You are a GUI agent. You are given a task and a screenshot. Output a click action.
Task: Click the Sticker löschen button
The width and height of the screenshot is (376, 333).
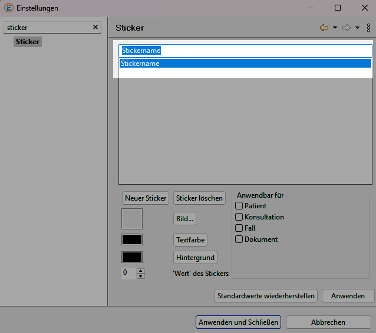pyautogui.click(x=199, y=198)
